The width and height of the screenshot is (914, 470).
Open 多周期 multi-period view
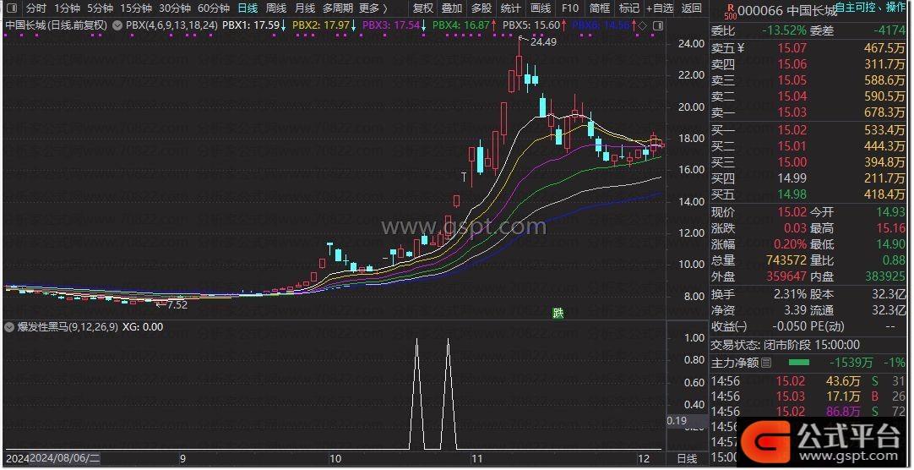click(x=338, y=8)
